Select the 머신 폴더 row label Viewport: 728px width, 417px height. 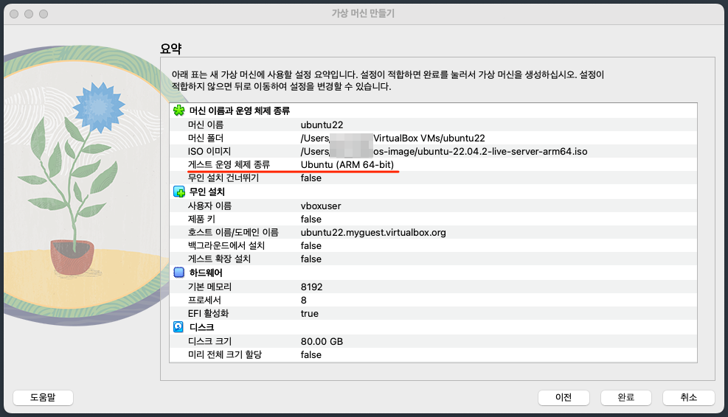click(206, 139)
